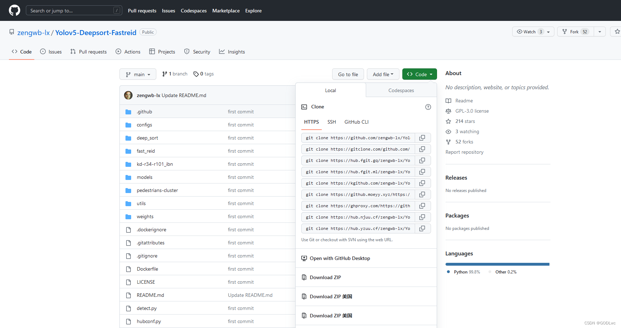Click the 0 tags icon link
Image resolution: width=621 pixels, height=328 pixels.
[203, 74]
